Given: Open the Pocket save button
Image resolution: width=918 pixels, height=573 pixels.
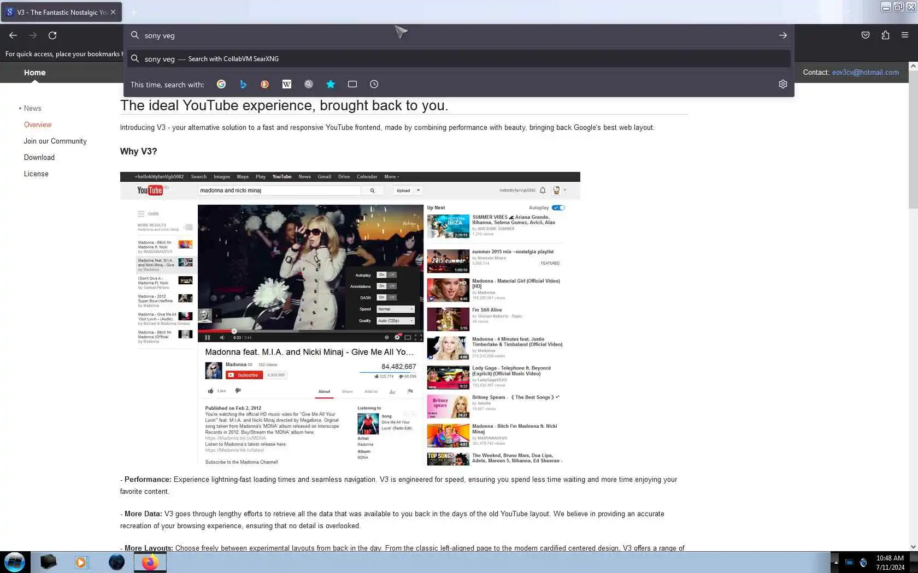Looking at the screenshot, I should pos(866,35).
